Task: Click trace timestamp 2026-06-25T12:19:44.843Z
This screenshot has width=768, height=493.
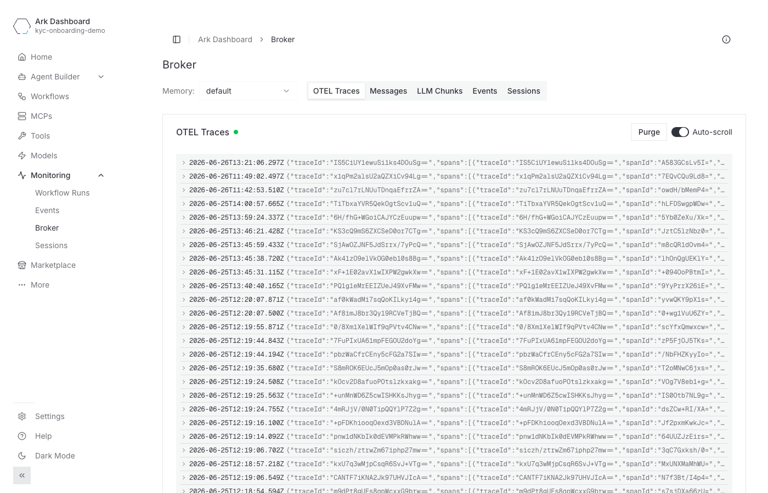Action: click(236, 341)
